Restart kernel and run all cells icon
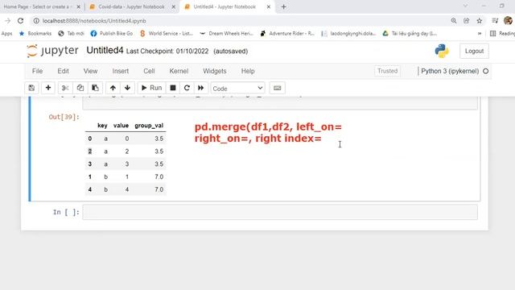 point(200,88)
